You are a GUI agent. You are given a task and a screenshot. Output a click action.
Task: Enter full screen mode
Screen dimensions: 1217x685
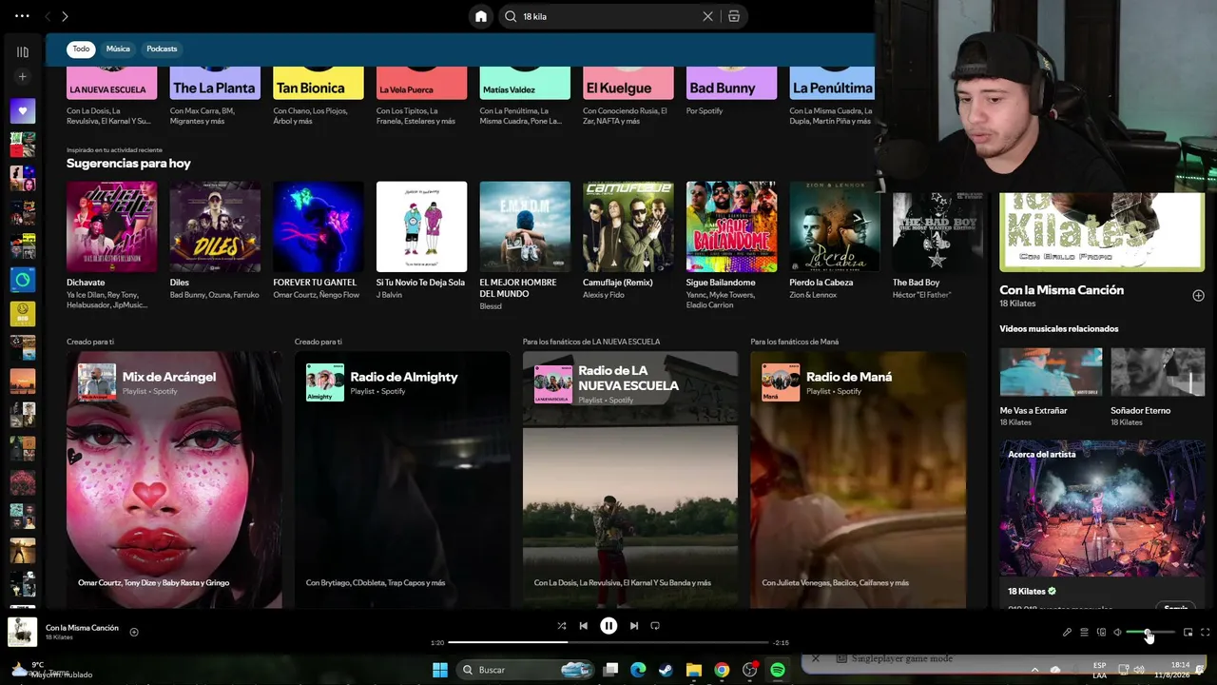pyautogui.click(x=1205, y=633)
